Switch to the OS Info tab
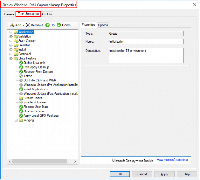200x180 pixels. 47,14
